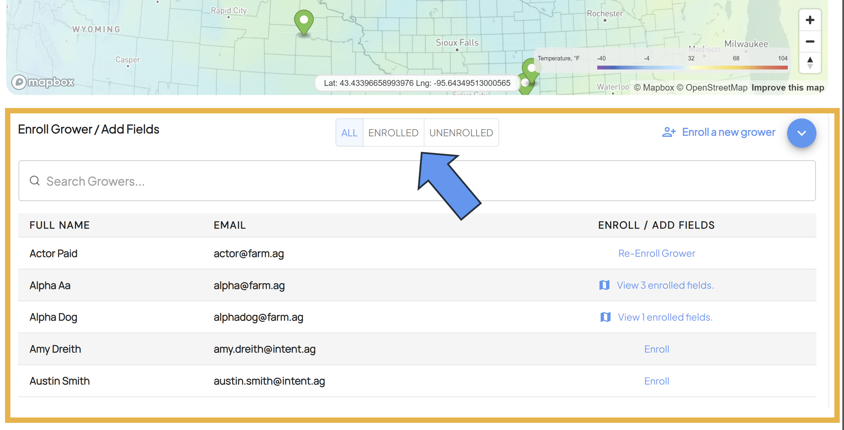844x430 pixels.
Task: Enroll Austin Smith
Action: click(x=657, y=381)
